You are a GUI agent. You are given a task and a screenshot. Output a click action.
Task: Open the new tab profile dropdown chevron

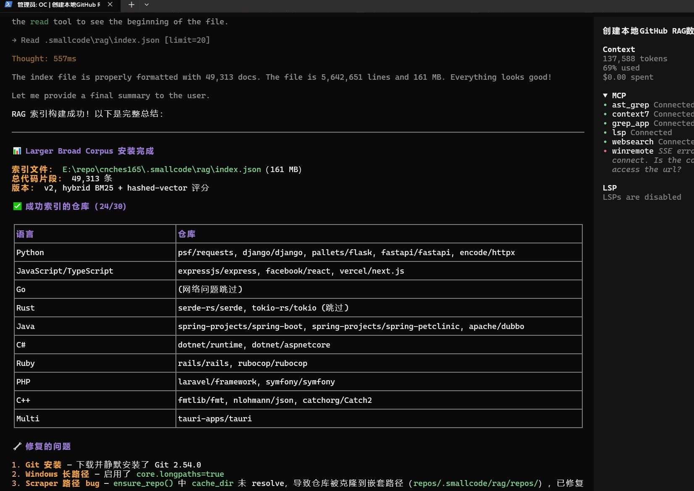coord(147,5)
